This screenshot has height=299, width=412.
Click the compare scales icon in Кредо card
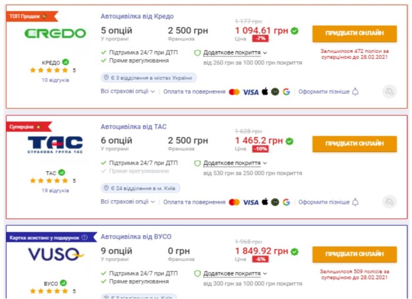coord(389,91)
